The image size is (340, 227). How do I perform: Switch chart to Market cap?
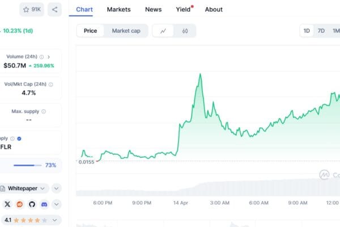click(126, 31)
